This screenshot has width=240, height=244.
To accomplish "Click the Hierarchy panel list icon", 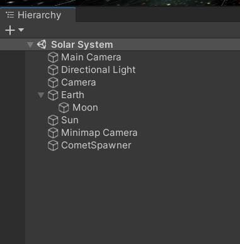I will point(10,15).
